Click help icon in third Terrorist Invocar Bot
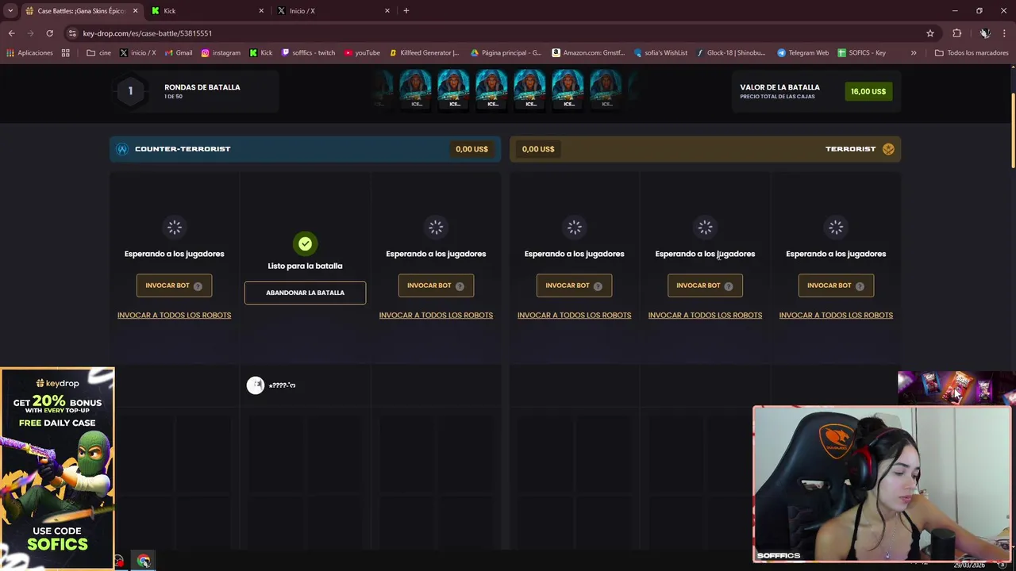 pos(860,286)
